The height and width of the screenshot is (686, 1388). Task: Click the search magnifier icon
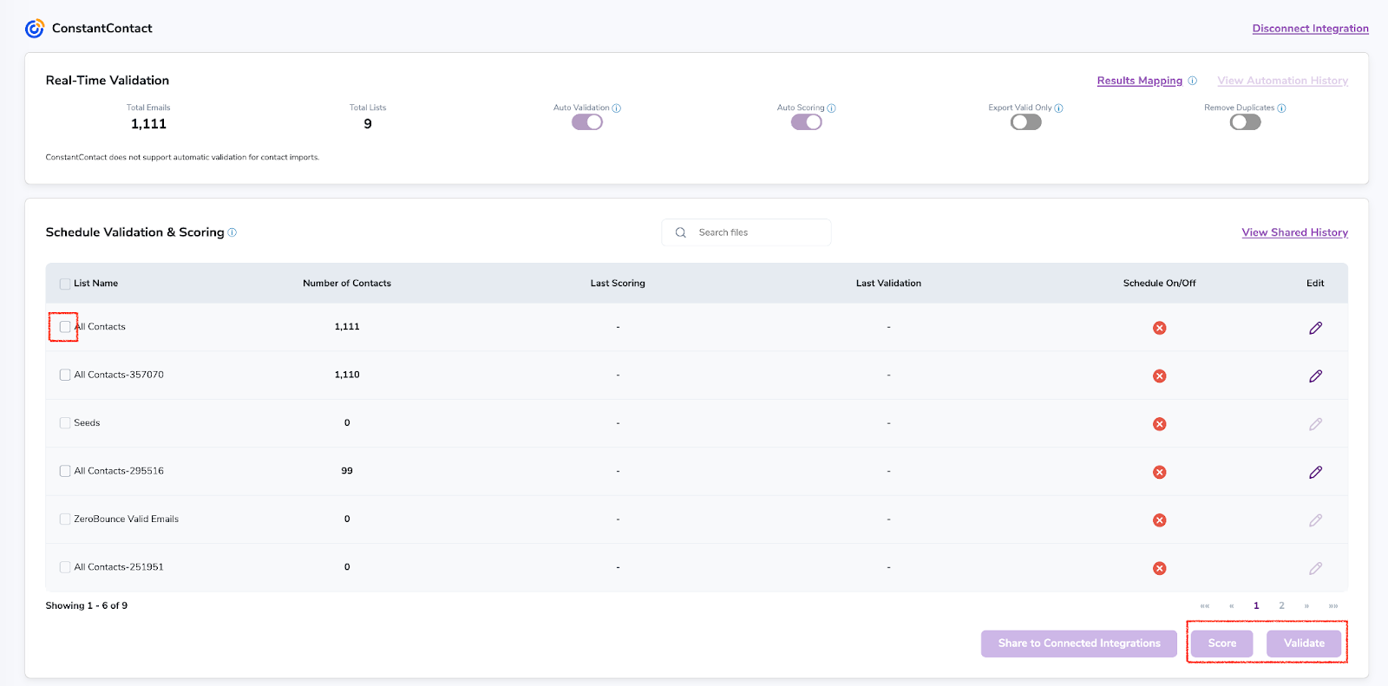click(x=681, y=232)
